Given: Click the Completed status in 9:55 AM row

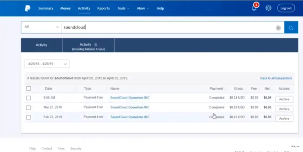Looking at the screenshot, I should click(x=217, y=98).
